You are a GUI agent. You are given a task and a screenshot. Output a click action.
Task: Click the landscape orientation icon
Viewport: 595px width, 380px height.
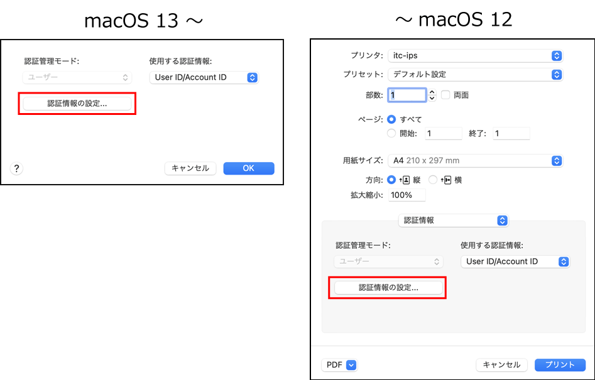[x=447, y=180]
